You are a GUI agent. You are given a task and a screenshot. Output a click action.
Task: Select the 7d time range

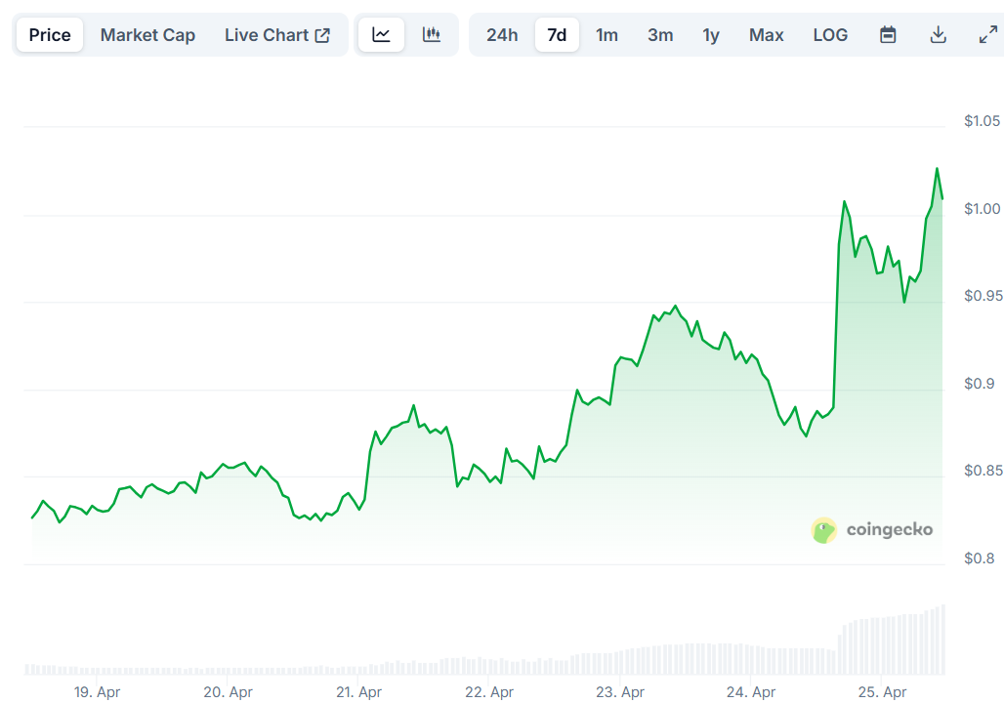pyautogui.click(x=557, y=35)
